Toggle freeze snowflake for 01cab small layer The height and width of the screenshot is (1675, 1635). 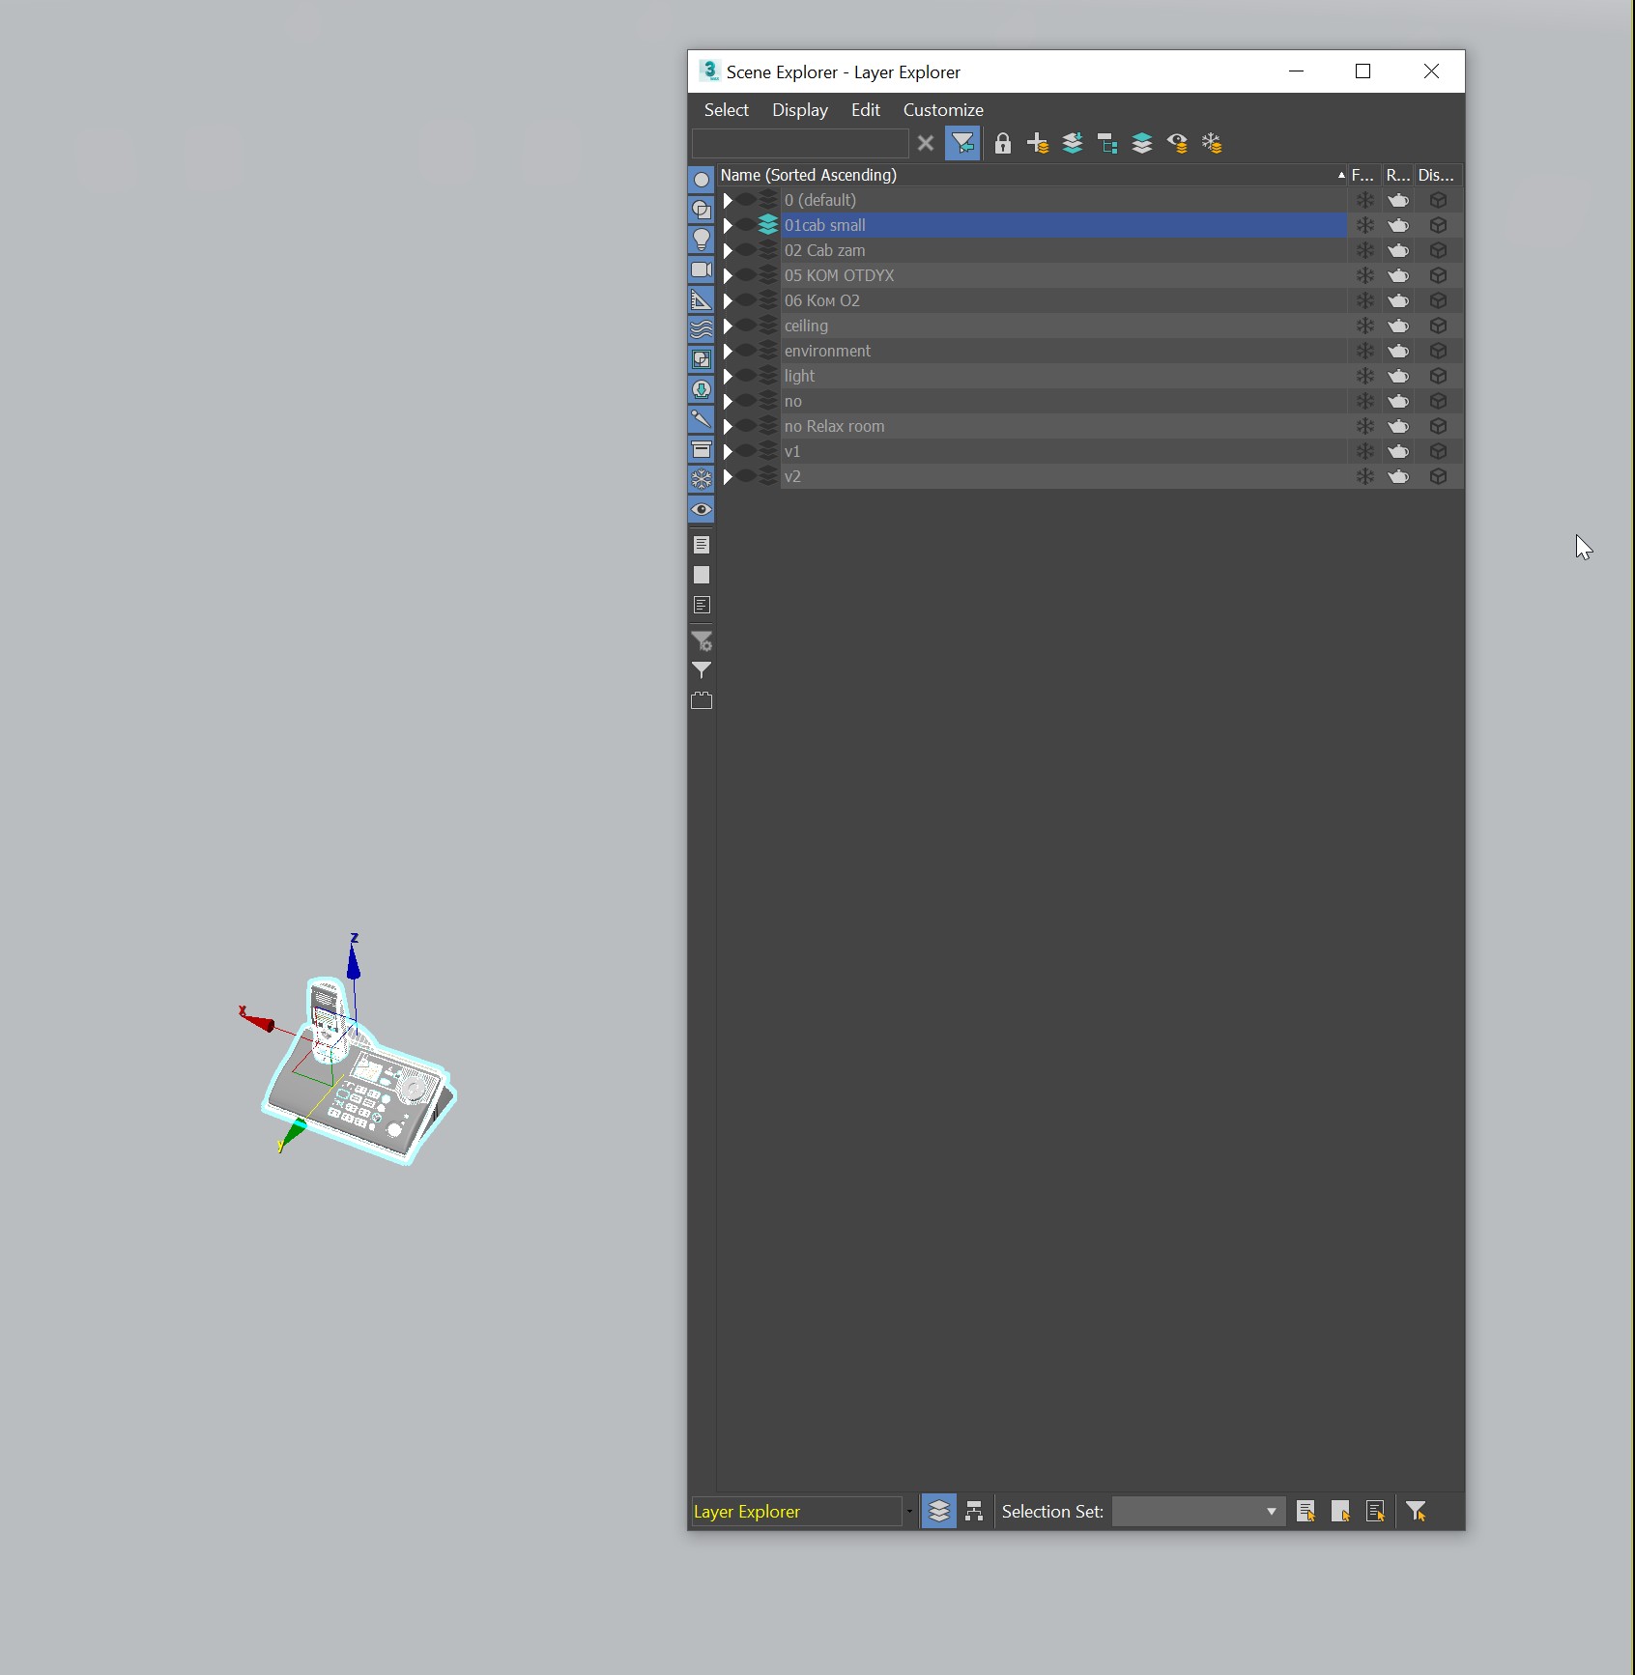pyautogui.click(x=1364, y=225)
